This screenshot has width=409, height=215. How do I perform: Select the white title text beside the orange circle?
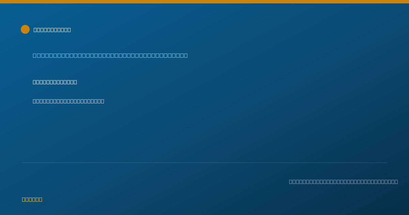[52, 30]
